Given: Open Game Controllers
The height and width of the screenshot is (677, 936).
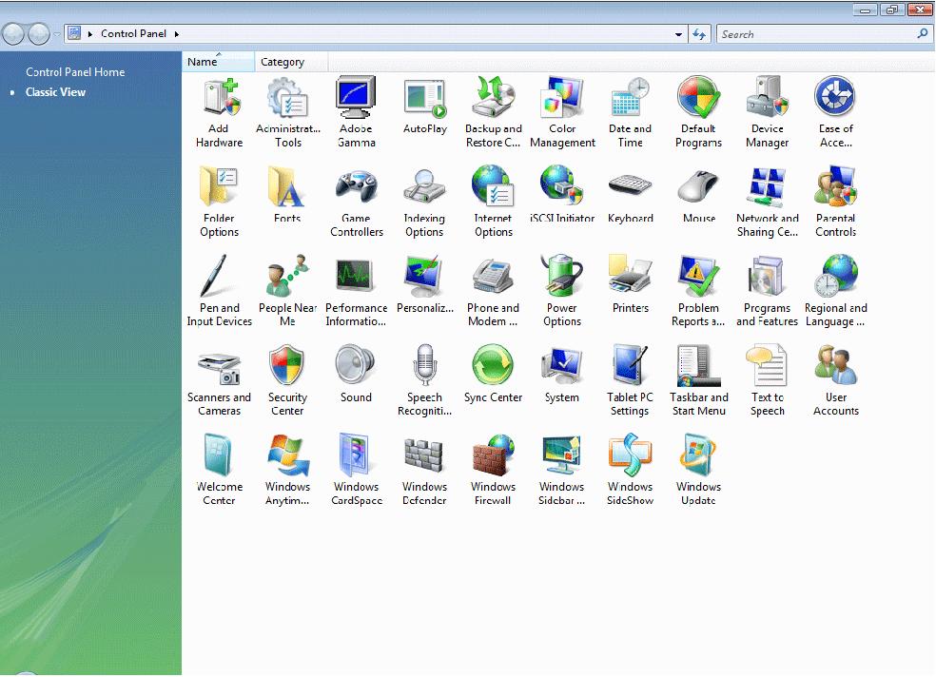Looking at the screenshot, I should tap(357, 201).
